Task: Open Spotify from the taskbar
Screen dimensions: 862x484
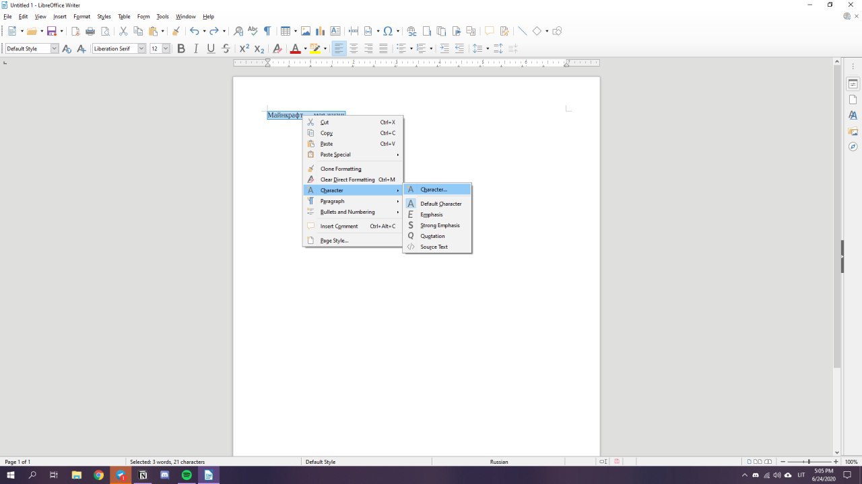Action: [187, 475]
